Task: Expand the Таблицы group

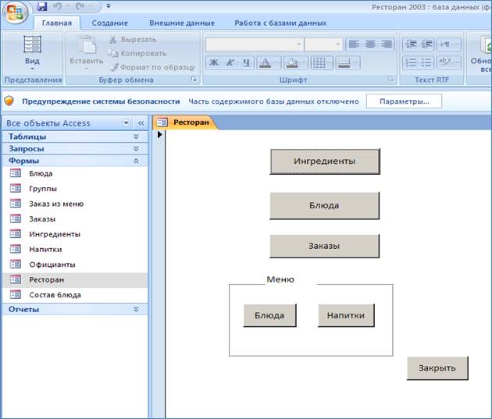Action: pyautogui.click(x=135, y=137)
